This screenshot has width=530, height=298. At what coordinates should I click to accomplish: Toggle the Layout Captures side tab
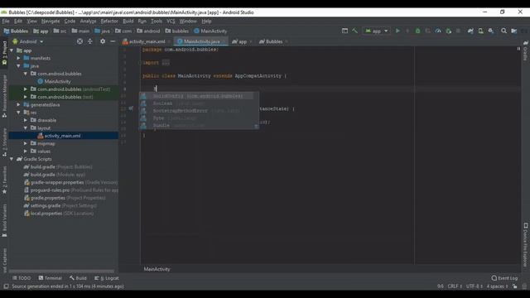tap(4, 259)
